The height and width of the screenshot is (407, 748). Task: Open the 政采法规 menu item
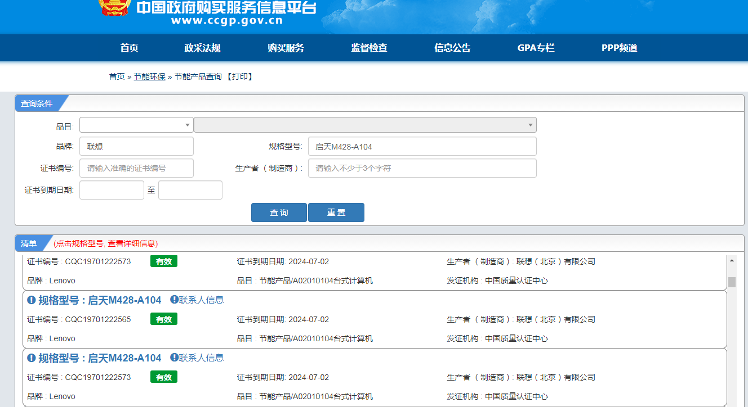203,48
